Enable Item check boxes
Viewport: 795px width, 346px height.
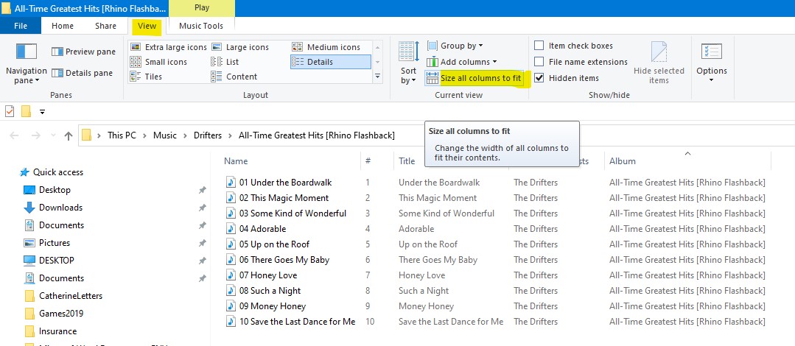click(x=573, y=46)
